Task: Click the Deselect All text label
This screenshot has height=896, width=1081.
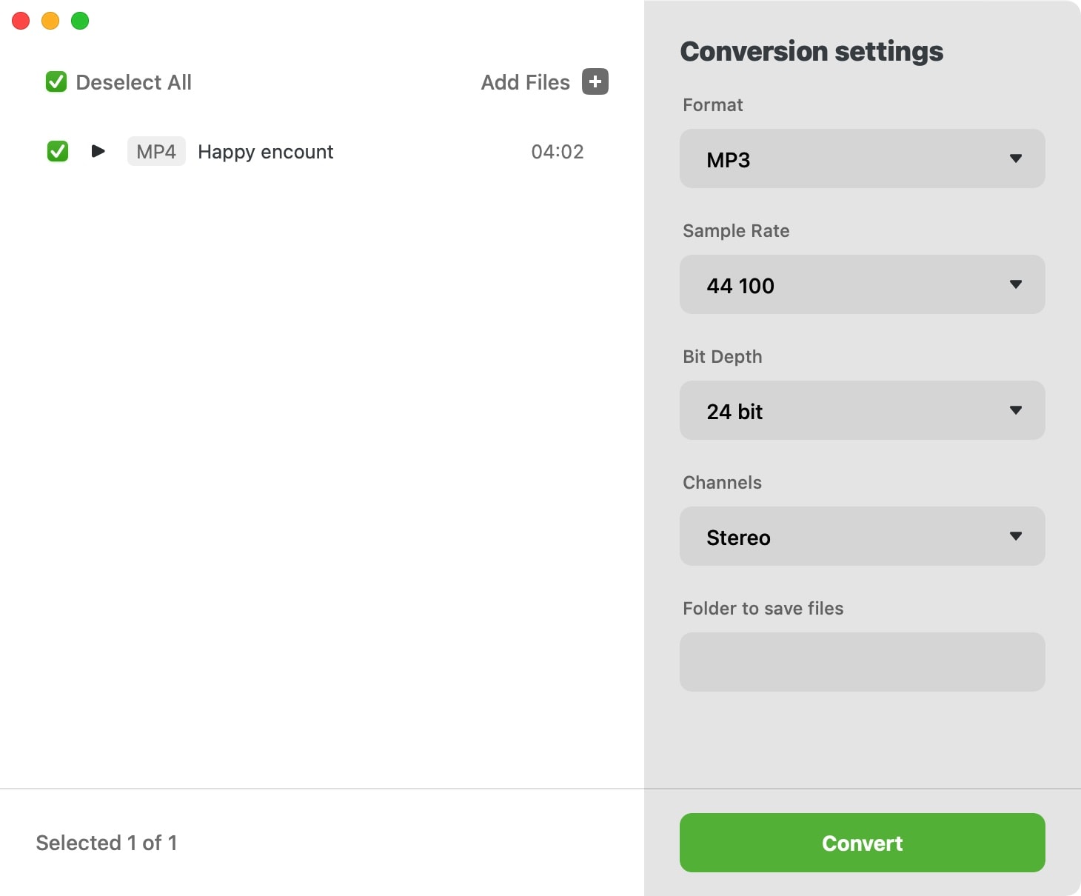Action: pyautogui.click(x=134, y=82)
